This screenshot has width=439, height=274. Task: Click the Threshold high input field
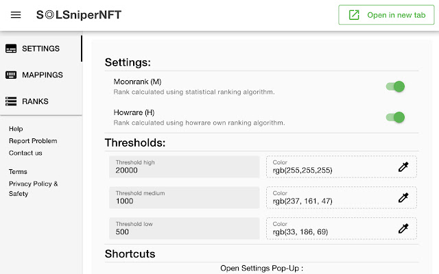coord(184,166)
